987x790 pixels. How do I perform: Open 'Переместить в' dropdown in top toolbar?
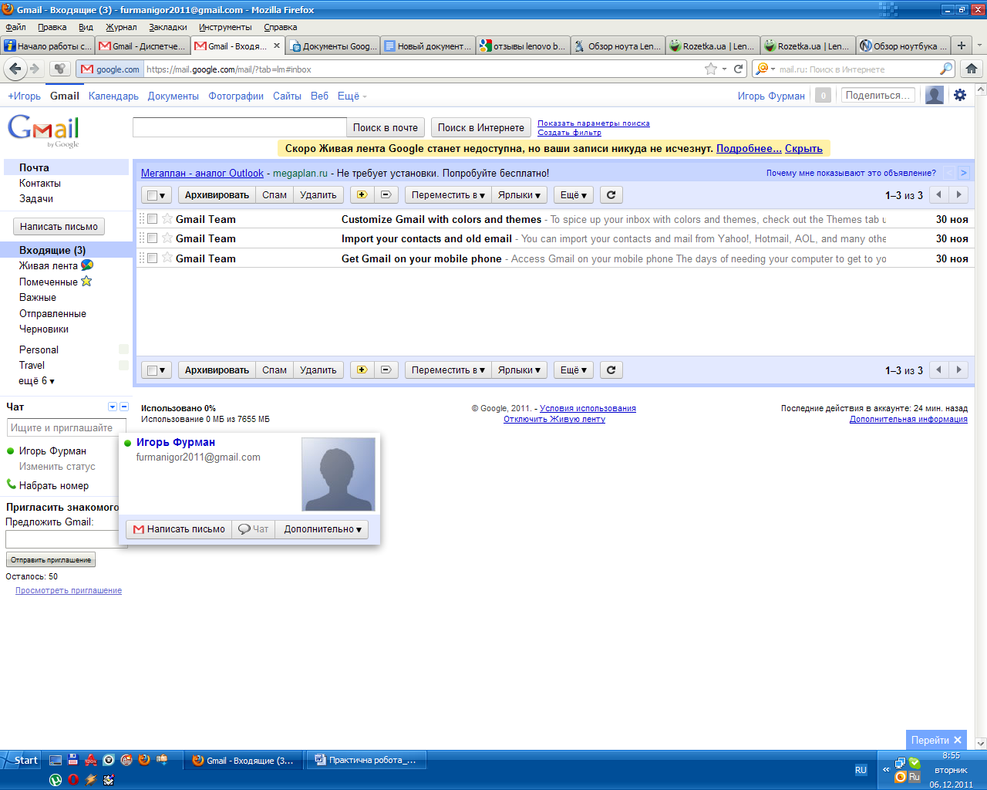pos(448,195)
